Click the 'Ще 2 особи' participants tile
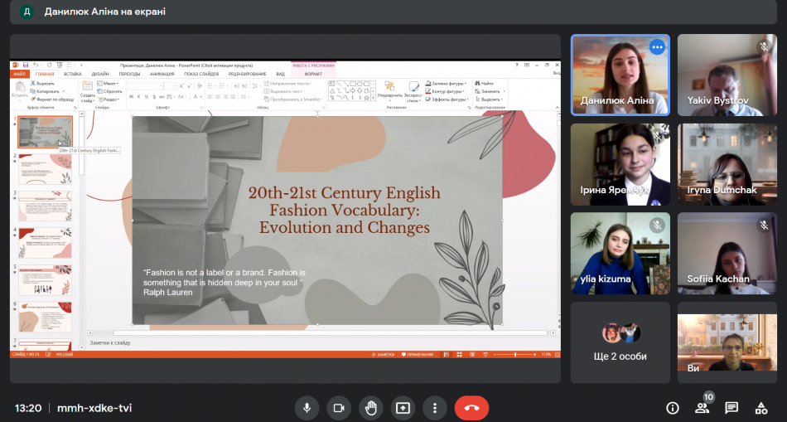 (x=620, y=342)
